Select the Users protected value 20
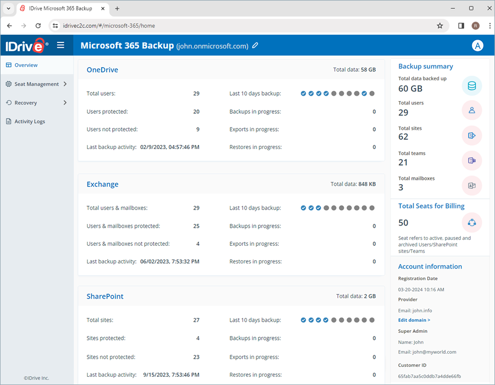The image size is (495, 385). (196, 112)
